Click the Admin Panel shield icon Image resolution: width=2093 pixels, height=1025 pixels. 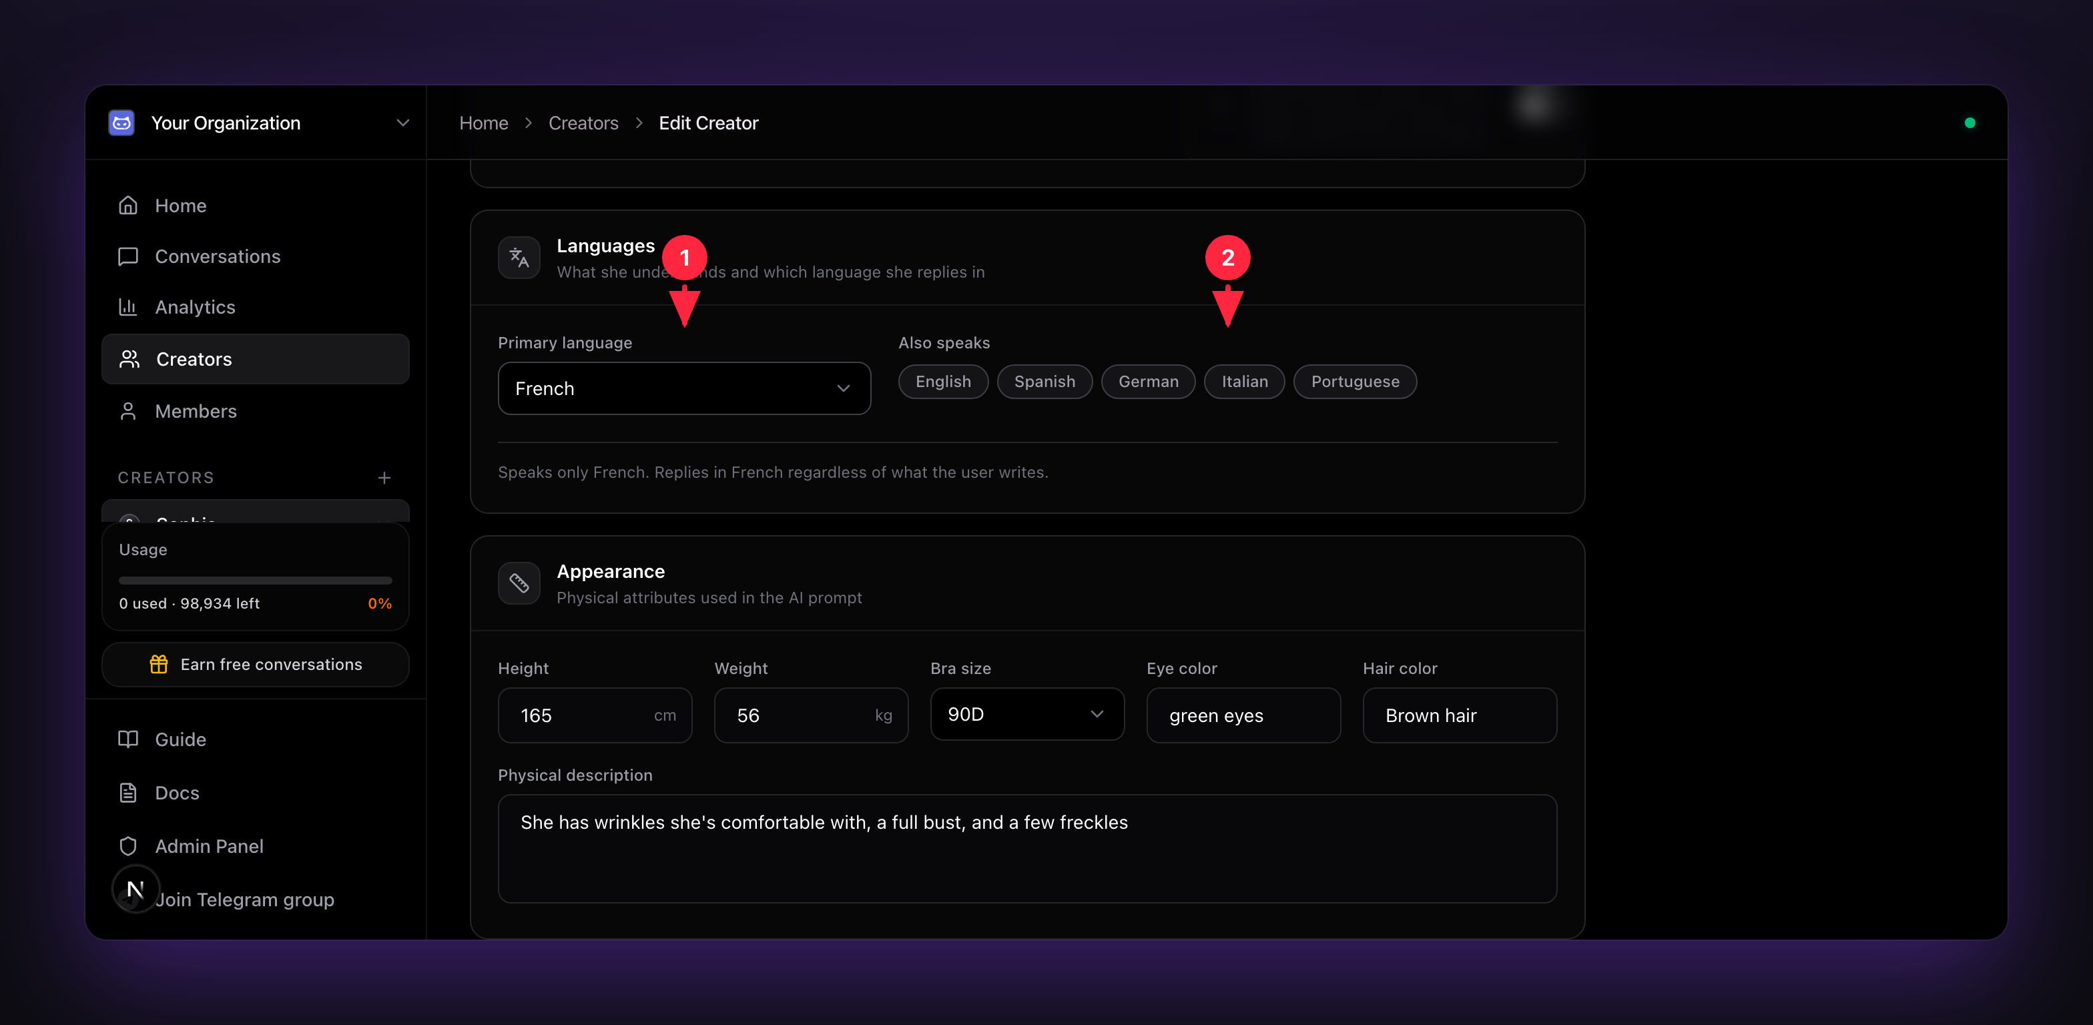[x=128, y=846]
